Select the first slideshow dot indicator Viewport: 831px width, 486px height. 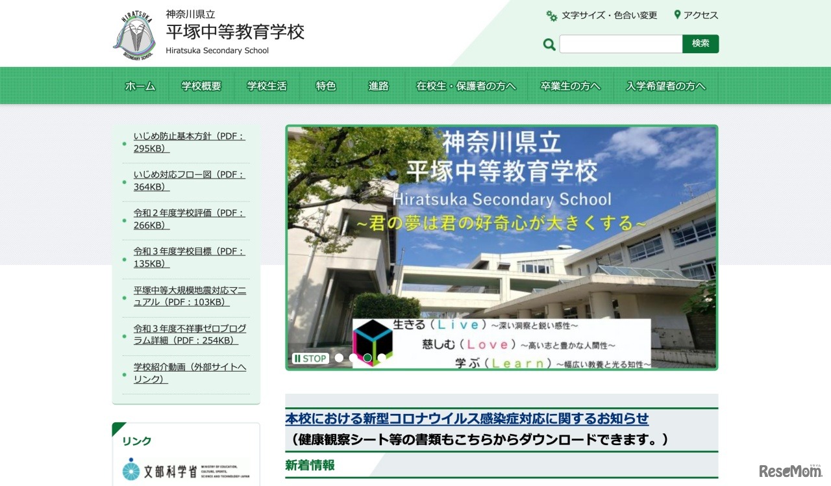click(340, 357)
